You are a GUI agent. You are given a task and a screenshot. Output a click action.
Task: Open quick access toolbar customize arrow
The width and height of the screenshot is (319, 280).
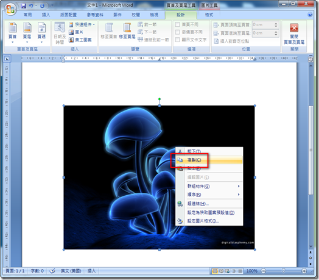pos(52,6)
